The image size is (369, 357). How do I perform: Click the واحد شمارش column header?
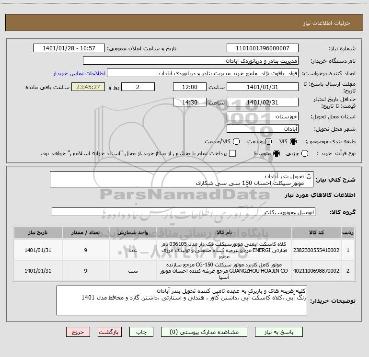(133, 232)
